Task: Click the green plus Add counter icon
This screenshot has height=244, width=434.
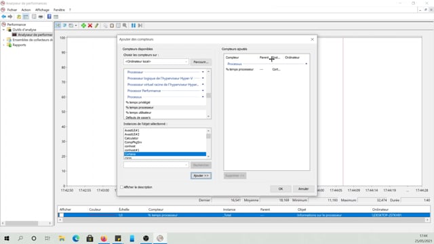Action: (x=83, y=26)
